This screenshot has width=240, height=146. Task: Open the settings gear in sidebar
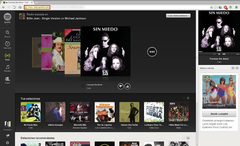click(x=7, y=143)
